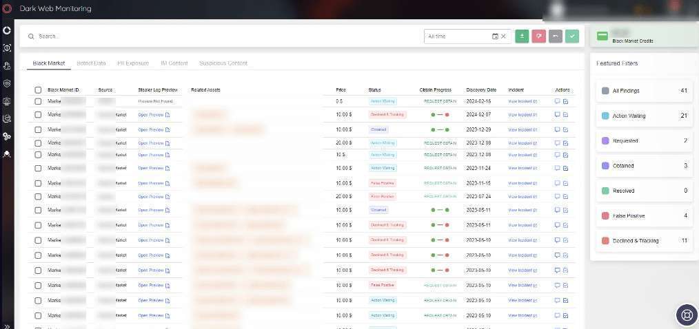
Task: Open the top circular dashboard sidebar icon
Action: [7, 31]
